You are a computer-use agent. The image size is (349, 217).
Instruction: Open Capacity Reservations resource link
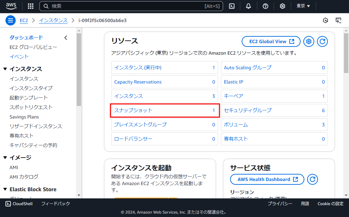pos(138,82)
